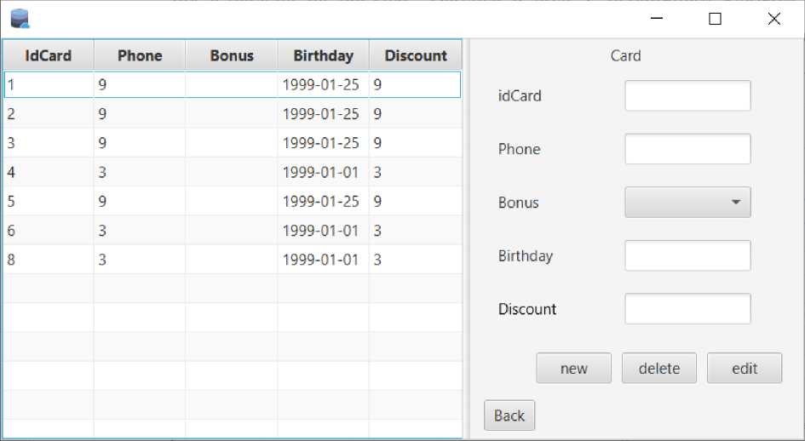Click the new button
This screenshot has width=805, height=441.
(573, 369)
